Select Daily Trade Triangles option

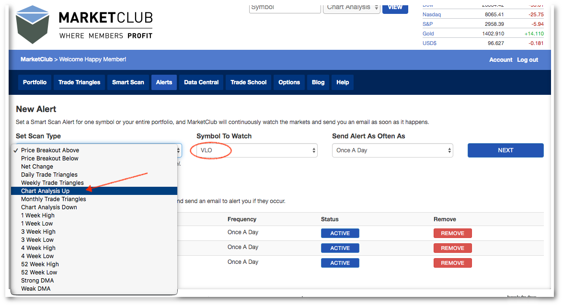point(94,175)
